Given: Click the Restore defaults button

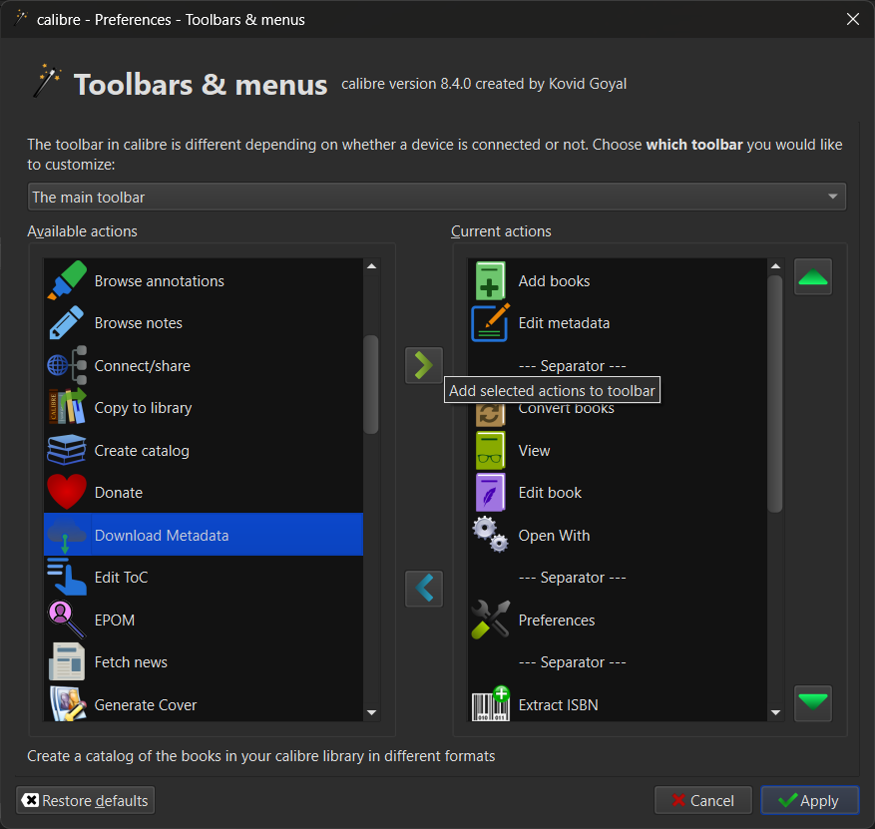Looking at the screenshot, I should [86, 800].
